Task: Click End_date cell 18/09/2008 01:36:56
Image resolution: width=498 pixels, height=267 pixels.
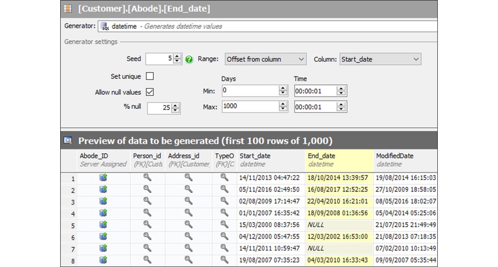Action: click(x=339, y=213)
